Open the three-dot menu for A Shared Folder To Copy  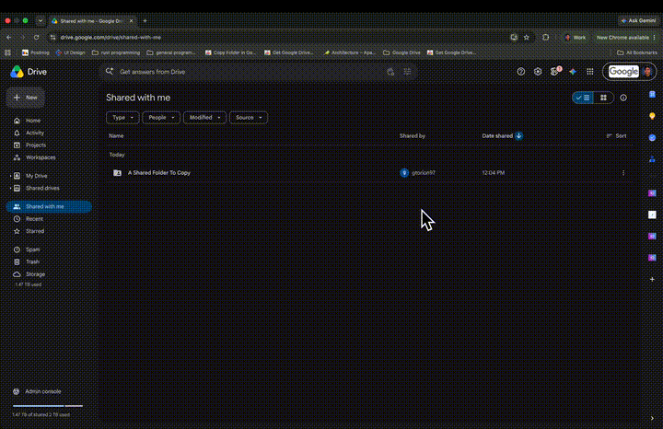click(x=623, y=173)
